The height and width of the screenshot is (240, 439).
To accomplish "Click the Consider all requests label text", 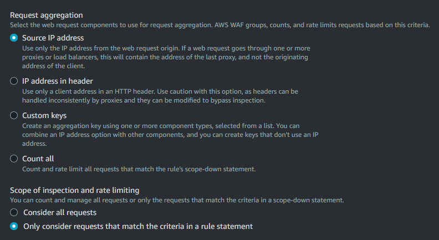I will point(60,213).
